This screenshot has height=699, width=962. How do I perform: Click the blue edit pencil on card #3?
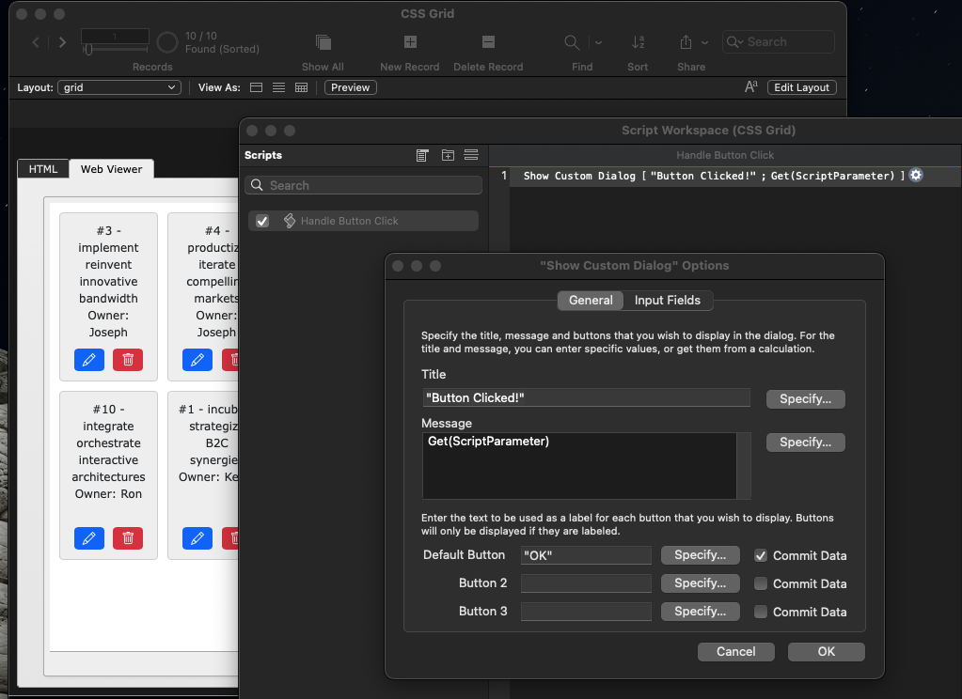coord(88,360)
